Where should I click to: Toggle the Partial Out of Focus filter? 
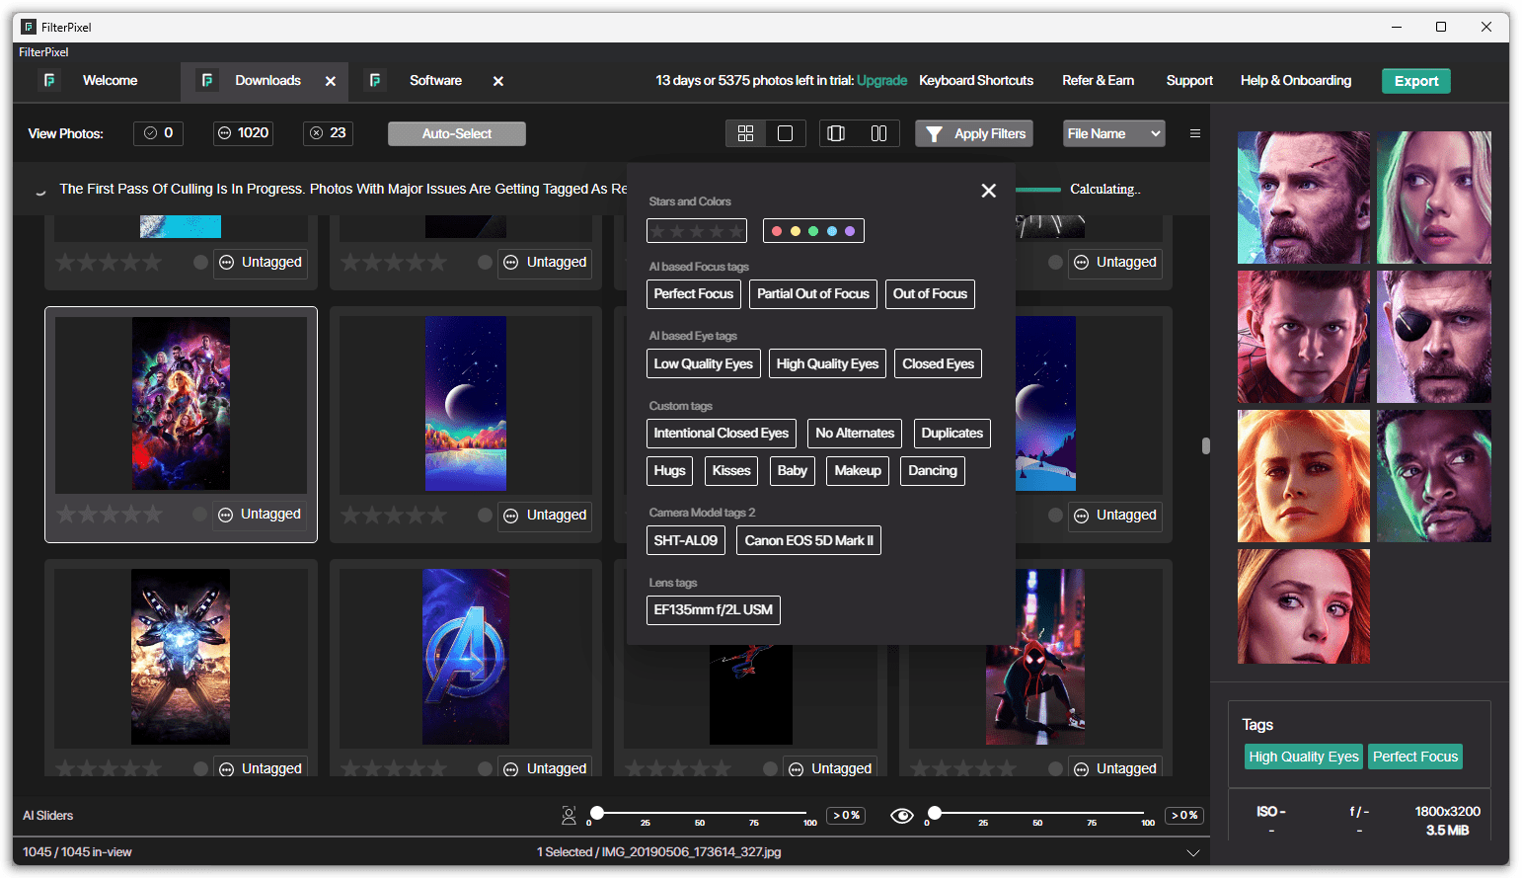(x=813, y=294)
